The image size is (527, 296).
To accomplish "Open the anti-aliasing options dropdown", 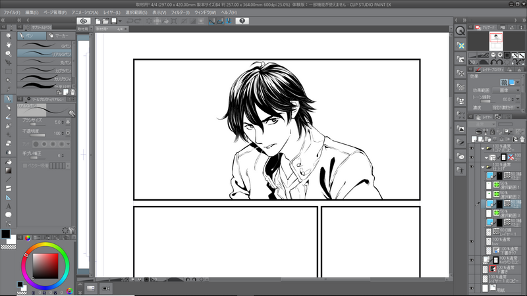I will coord(69,144).
